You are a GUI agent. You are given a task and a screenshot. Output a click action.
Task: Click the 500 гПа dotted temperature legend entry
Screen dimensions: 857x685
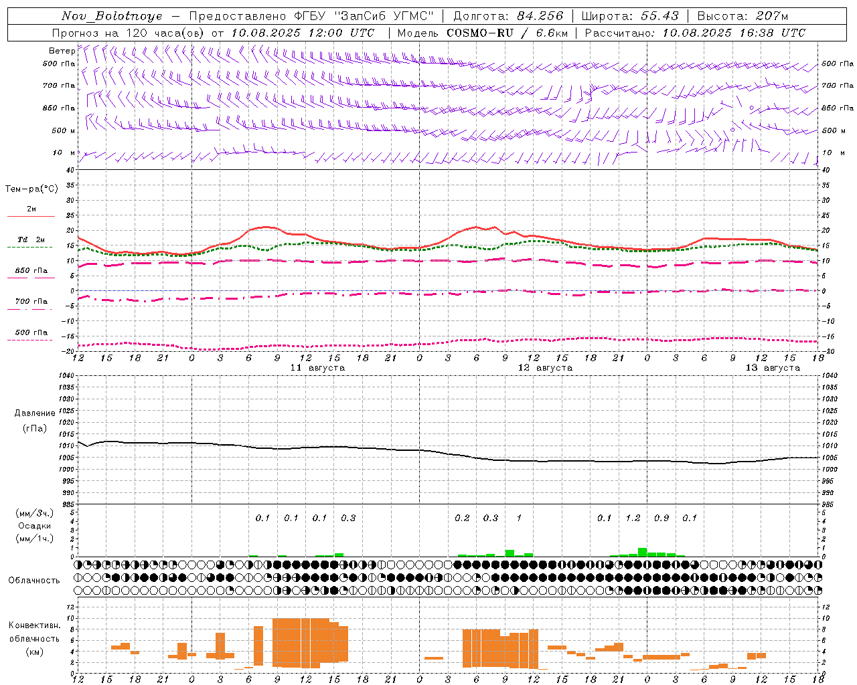pyautogui.click(x=31, y=335)
